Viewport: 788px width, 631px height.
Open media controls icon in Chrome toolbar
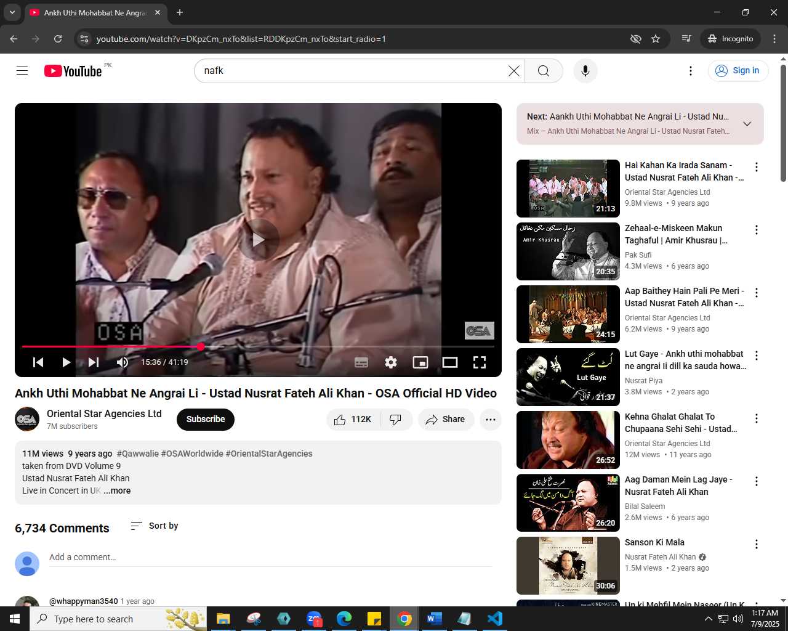(686, 39)
